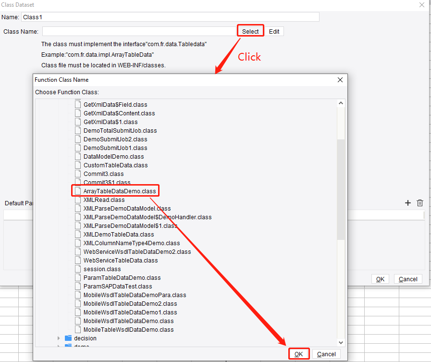Click the add parameter plus icon
431x362 pixels.
point(407,203)
